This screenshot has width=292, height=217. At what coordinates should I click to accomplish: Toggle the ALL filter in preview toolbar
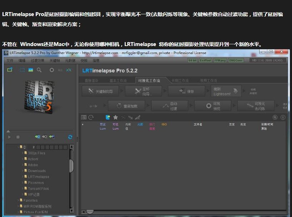[x=60, y=70]
